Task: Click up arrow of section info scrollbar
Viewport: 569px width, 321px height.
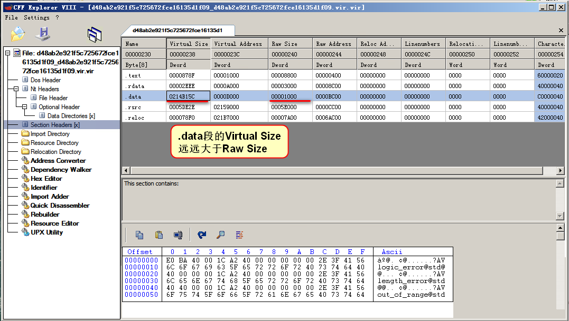Action: tap(560, 183)
